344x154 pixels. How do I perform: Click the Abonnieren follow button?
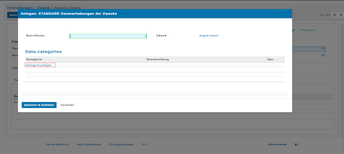[277, 144]
